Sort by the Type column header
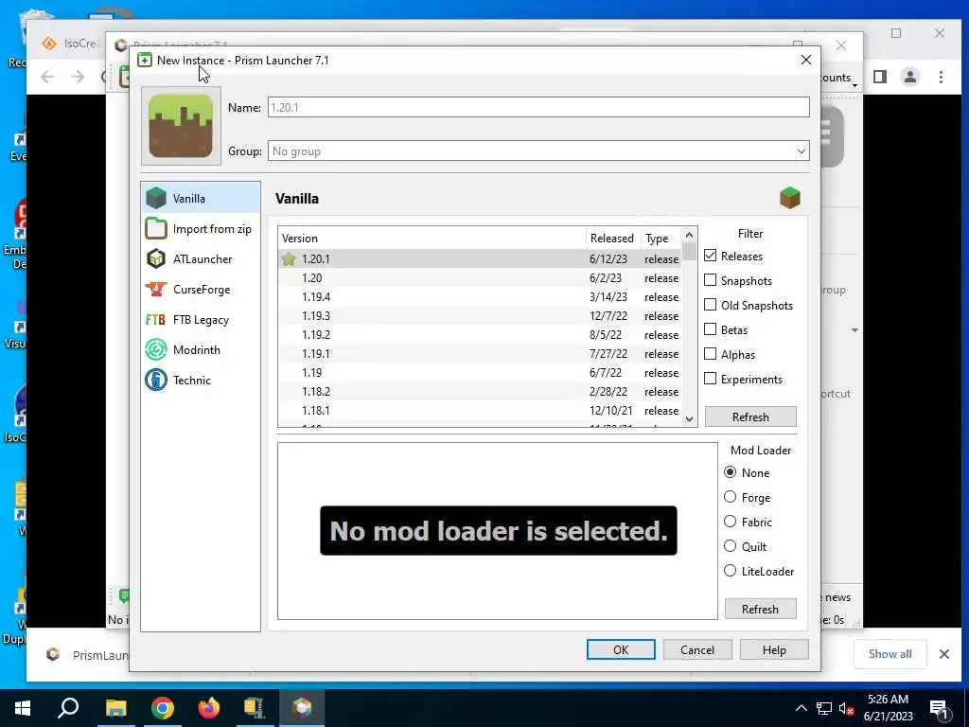Screen dimensions: 969x727 pos(661,238)
